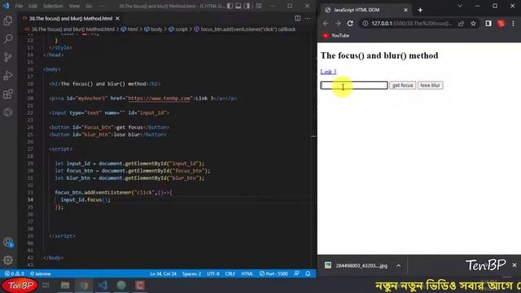
Task: Toggle the panel layout icon
Action: point(239,6)
